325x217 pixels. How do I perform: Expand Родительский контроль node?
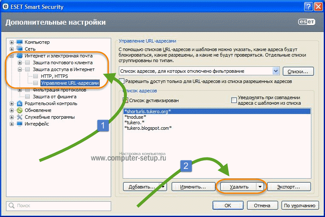point(12,103)
